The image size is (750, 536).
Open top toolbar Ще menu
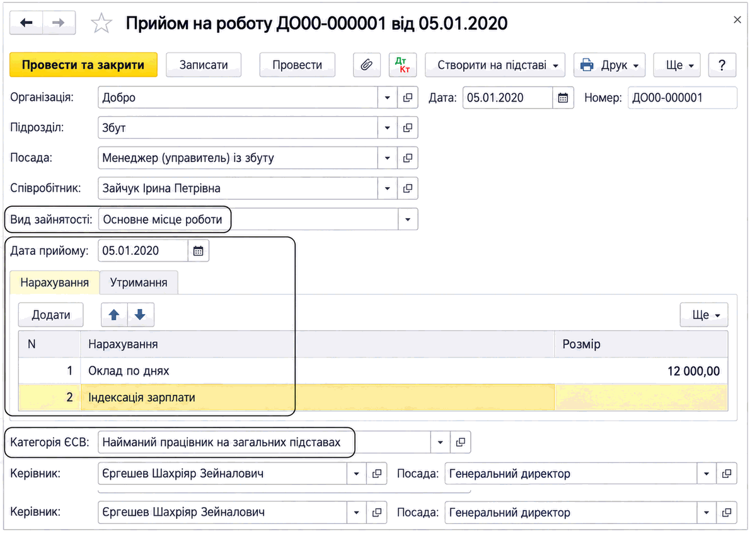coord(677,64)
